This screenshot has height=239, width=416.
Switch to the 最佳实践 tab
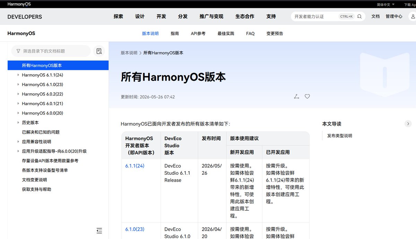pyautogui.click(x=226, y=34)
